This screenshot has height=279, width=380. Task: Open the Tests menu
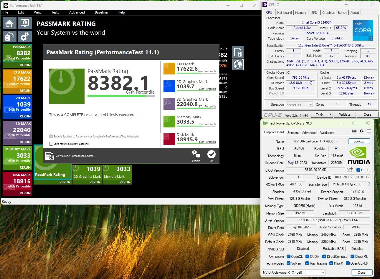55,12
